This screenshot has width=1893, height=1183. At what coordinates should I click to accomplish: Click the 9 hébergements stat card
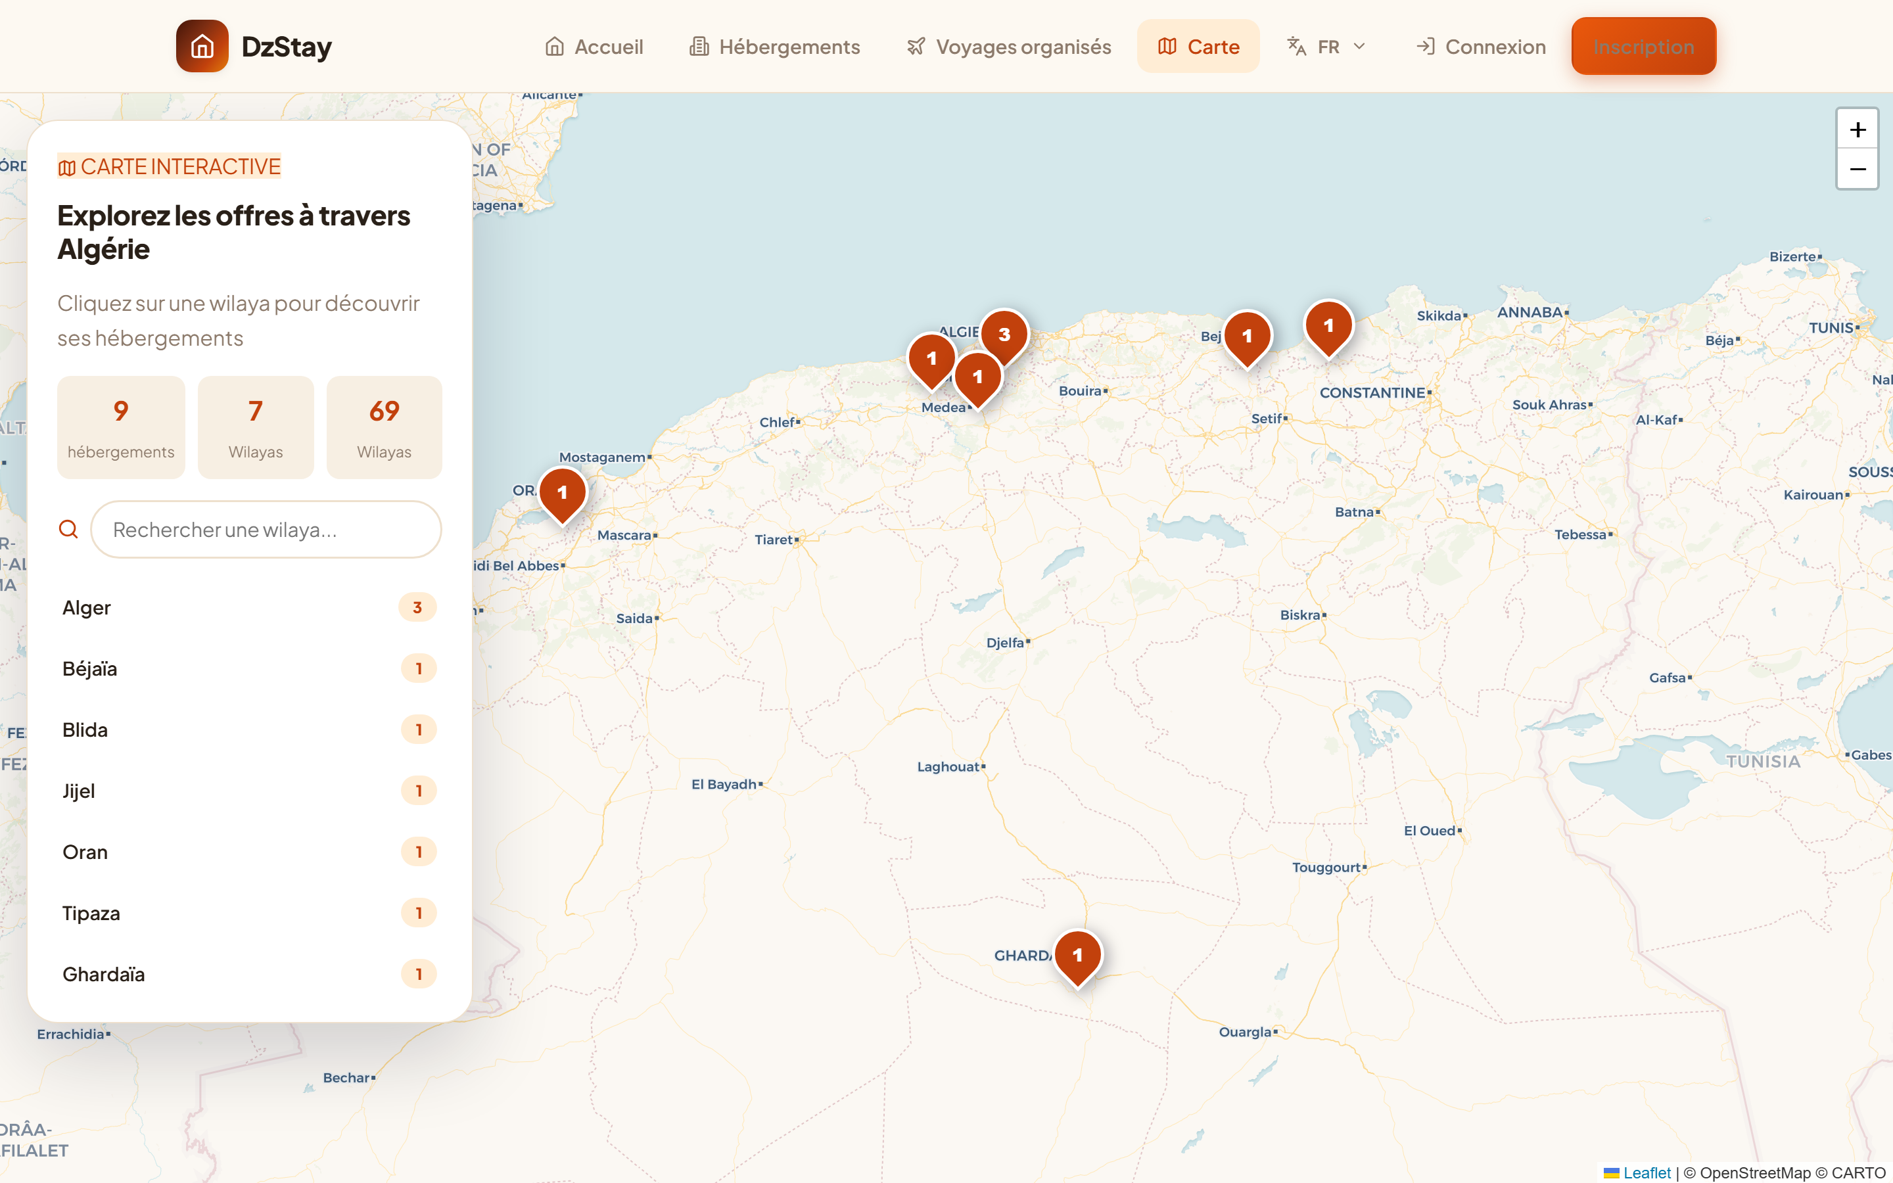121,427
